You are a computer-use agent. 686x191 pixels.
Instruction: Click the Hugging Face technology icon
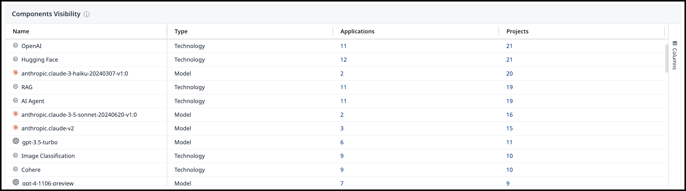[x=15, y=59]
